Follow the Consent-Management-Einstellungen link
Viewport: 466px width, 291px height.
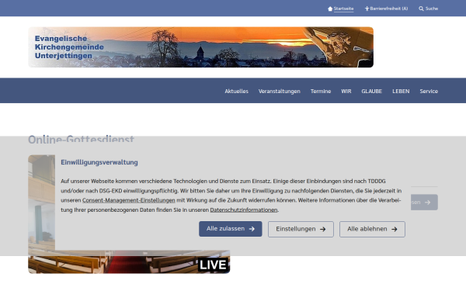tap(129, 200)
